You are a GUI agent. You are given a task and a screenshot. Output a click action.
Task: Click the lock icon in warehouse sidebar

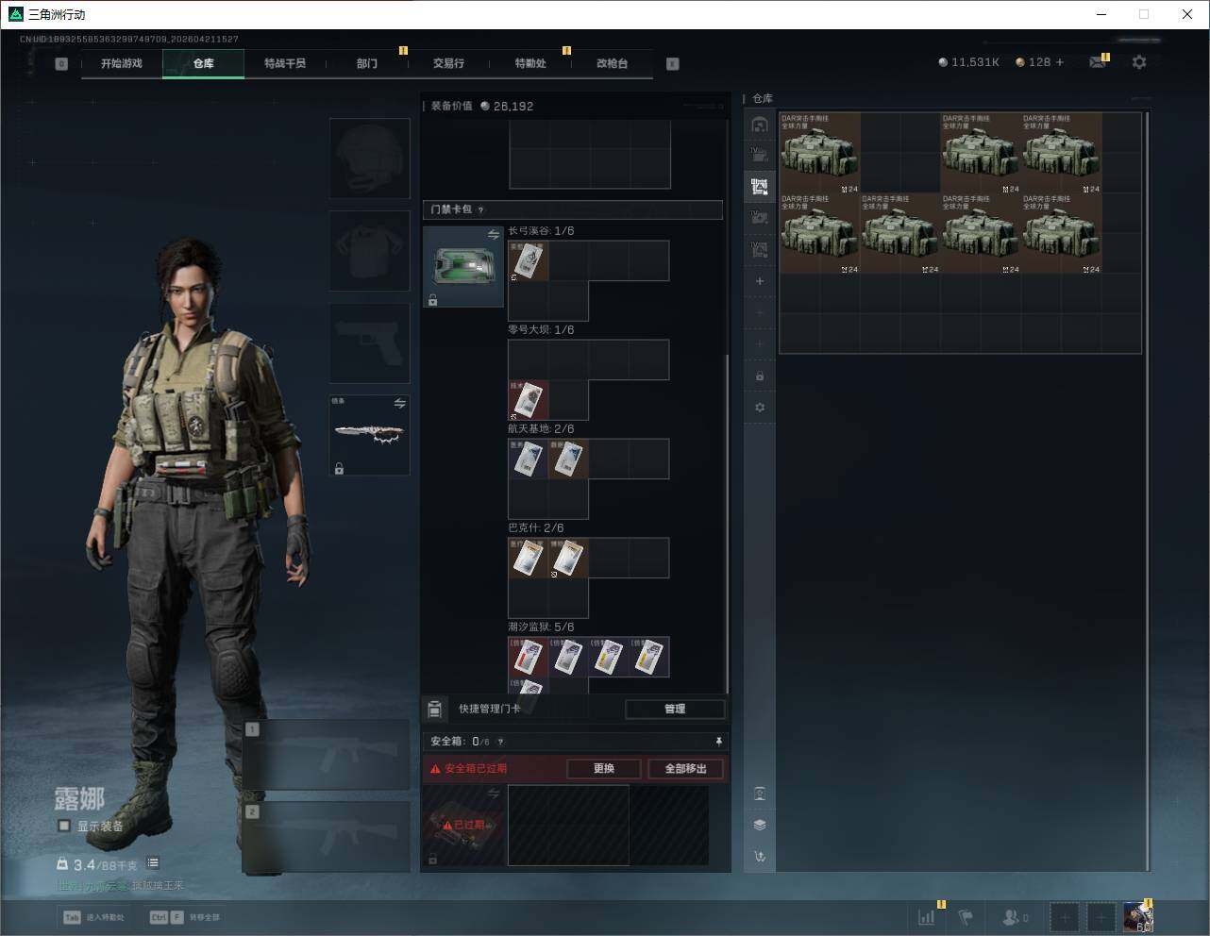tap(760, 376)
